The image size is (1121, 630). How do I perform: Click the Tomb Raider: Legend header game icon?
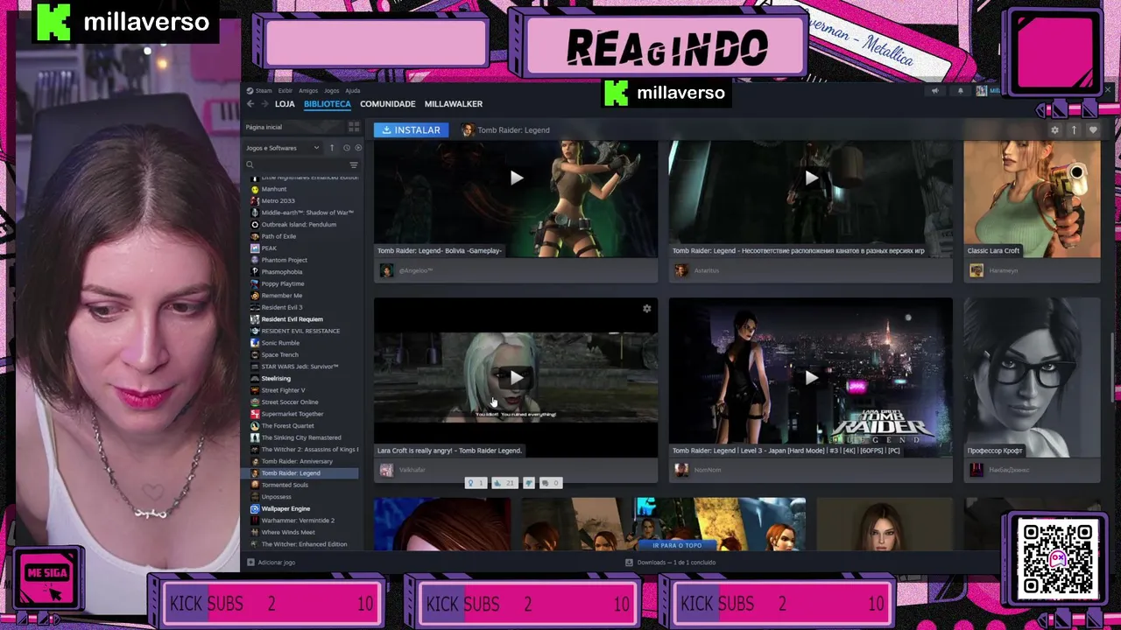[x=468, y=129]
